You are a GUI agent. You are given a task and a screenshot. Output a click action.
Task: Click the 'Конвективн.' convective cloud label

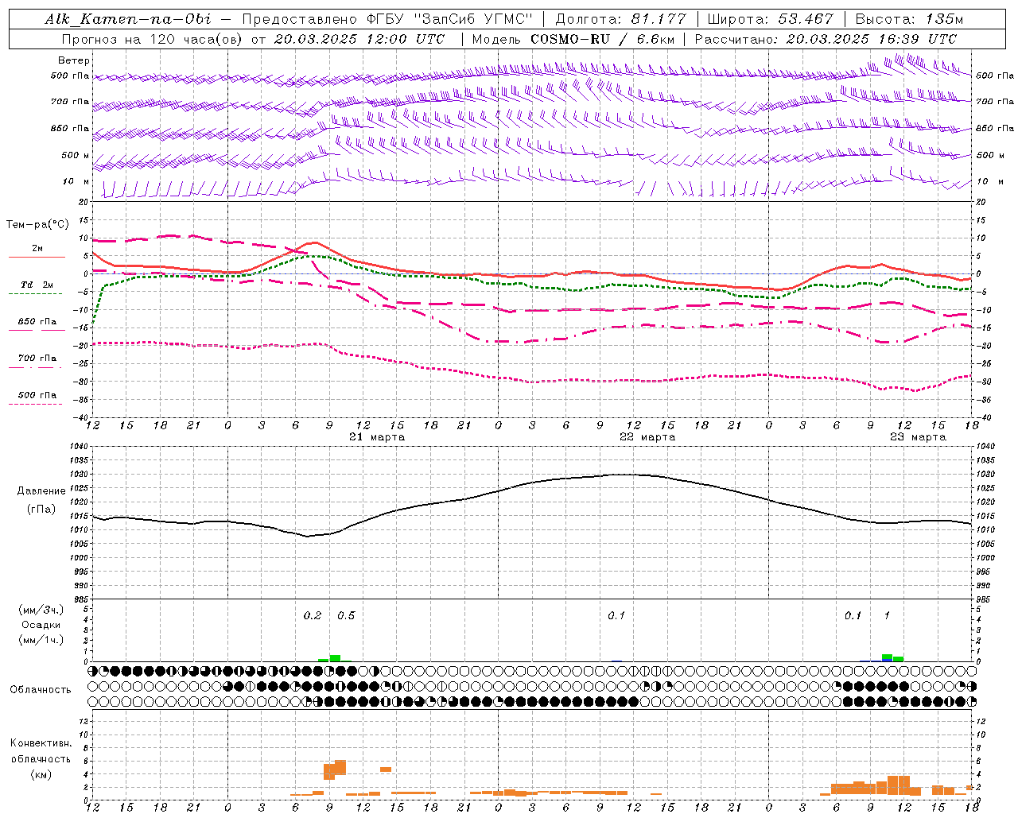[41, 743]
